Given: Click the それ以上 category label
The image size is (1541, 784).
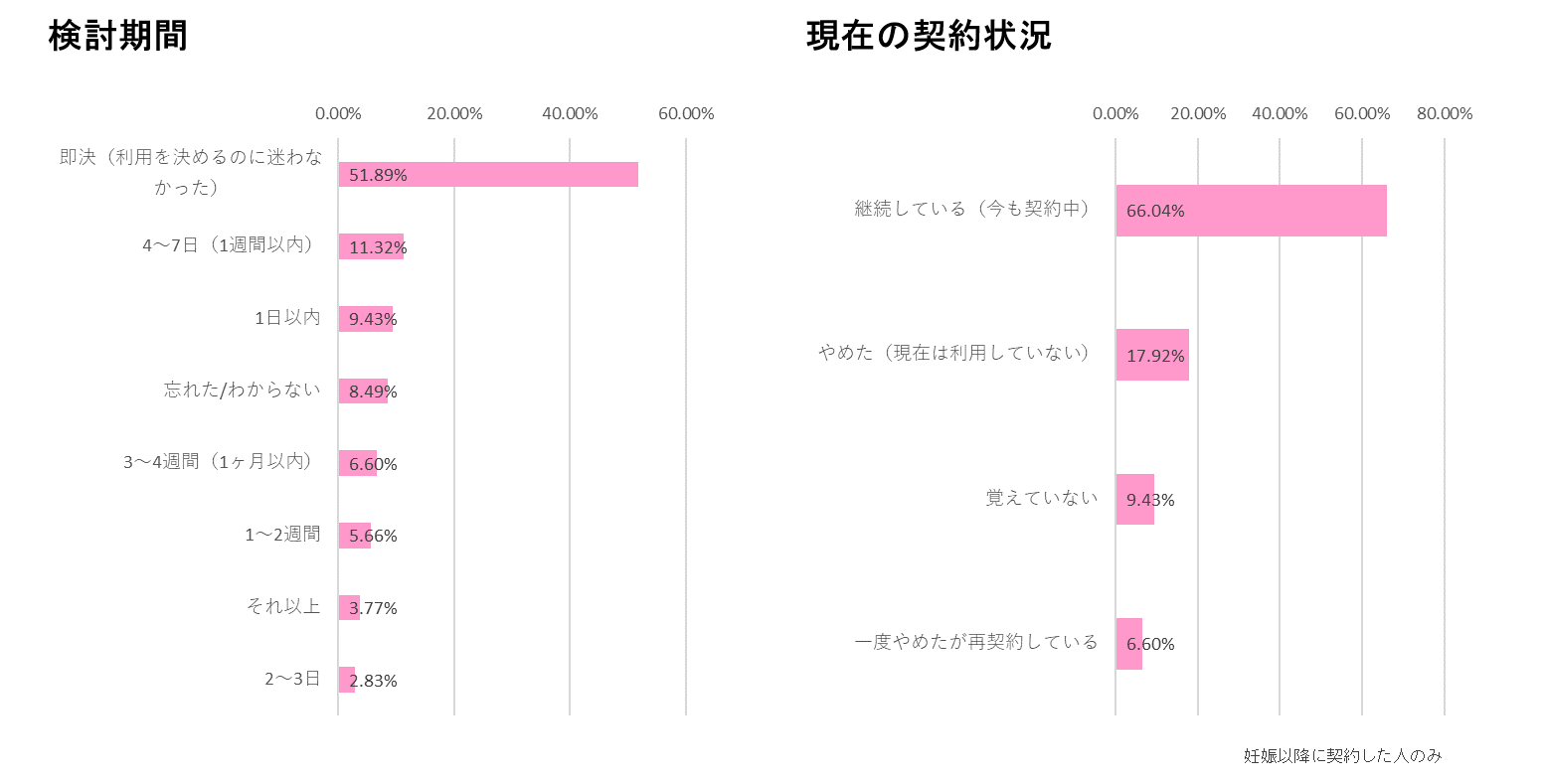Looking at the screenshot, I should (x=283, y=606).
